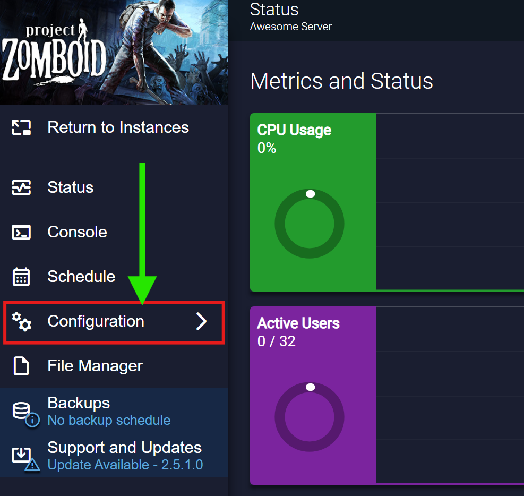Screen dimensions: 524x496
Task: Click the Console terminal prompt icon
Action: (x=21, y=232)
